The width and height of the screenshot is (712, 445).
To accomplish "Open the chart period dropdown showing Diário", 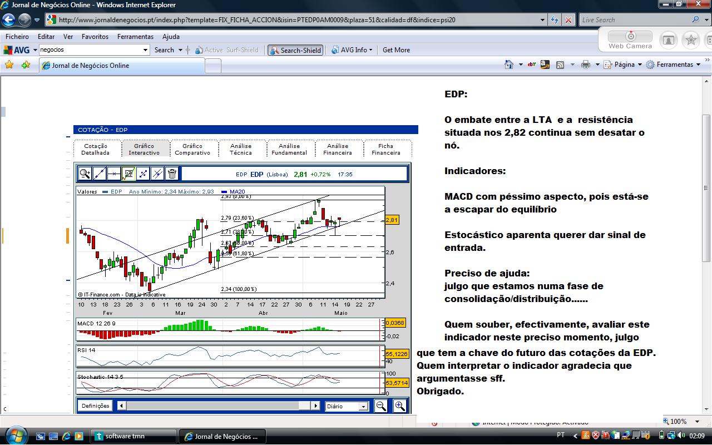I will click(x=347, y=406).
